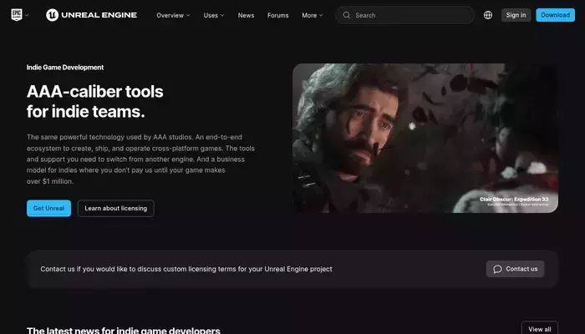Expand the Uses menu
Image resolution: width=585 pixels, height=334 pixels.
(214, 15)
